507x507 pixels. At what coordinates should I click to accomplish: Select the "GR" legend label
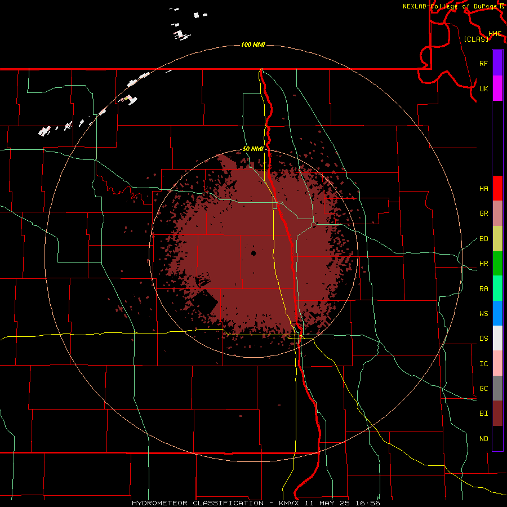483,214
